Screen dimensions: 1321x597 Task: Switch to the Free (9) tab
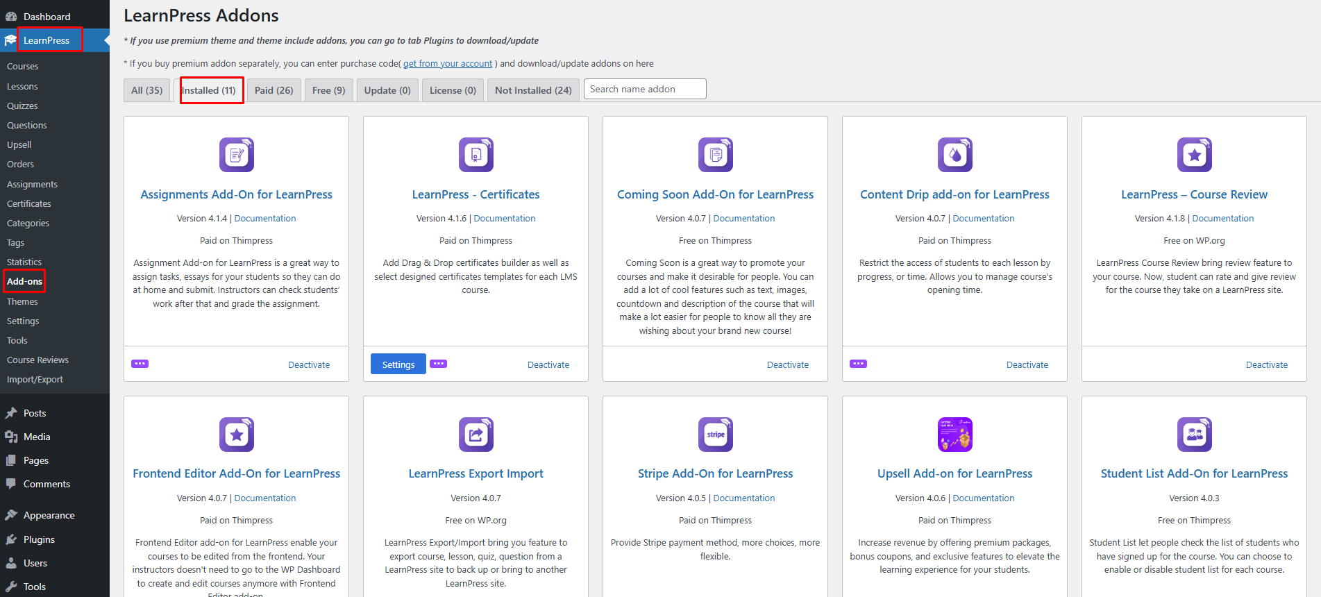329,90
